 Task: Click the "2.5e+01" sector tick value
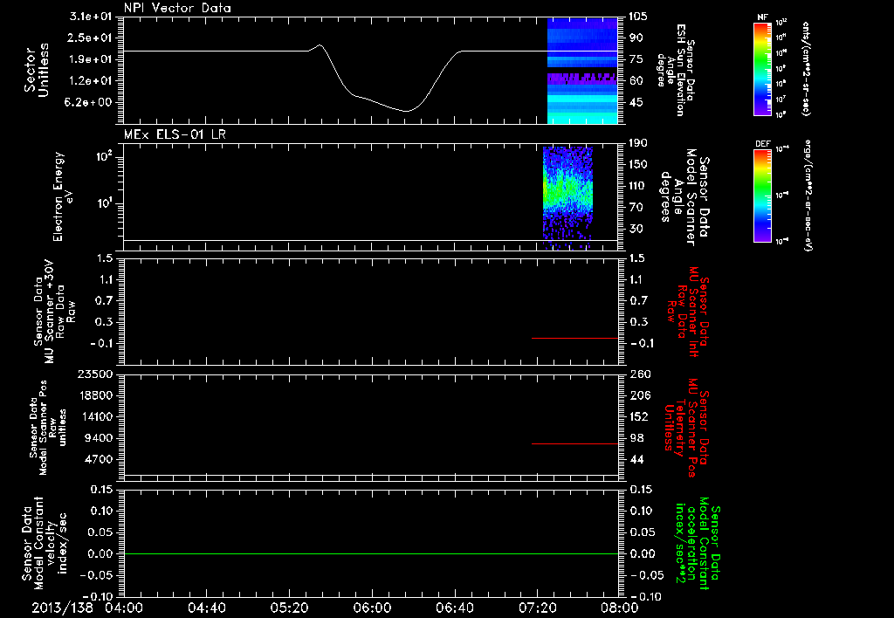click(x=91, y=38)
